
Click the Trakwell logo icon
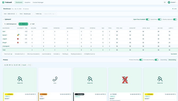3,2
